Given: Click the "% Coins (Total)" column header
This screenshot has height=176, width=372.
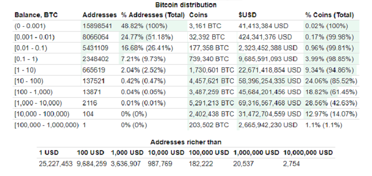Looking at the screenshot, I should [x=329, y=15].
